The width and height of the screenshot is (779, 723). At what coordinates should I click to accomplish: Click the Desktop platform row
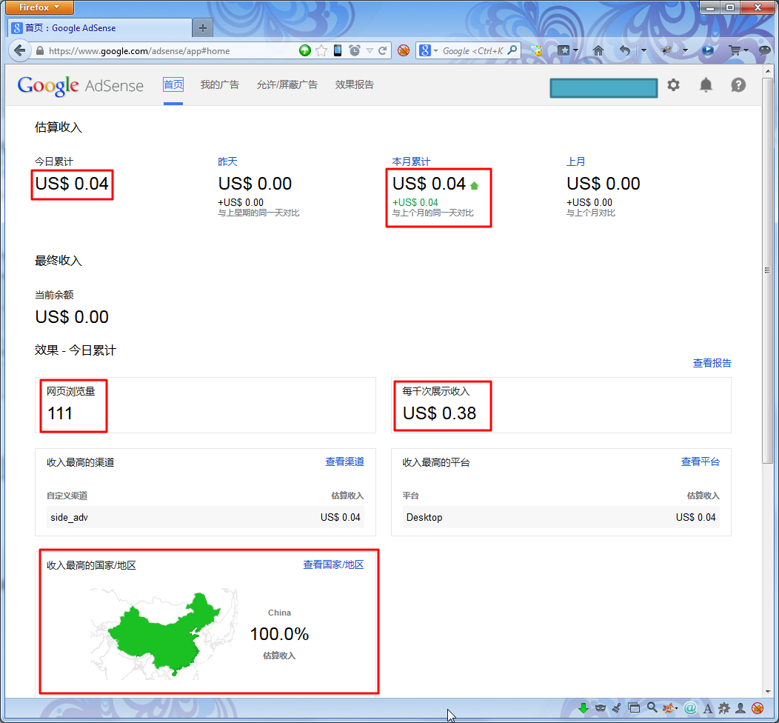(x=561, y=517)
